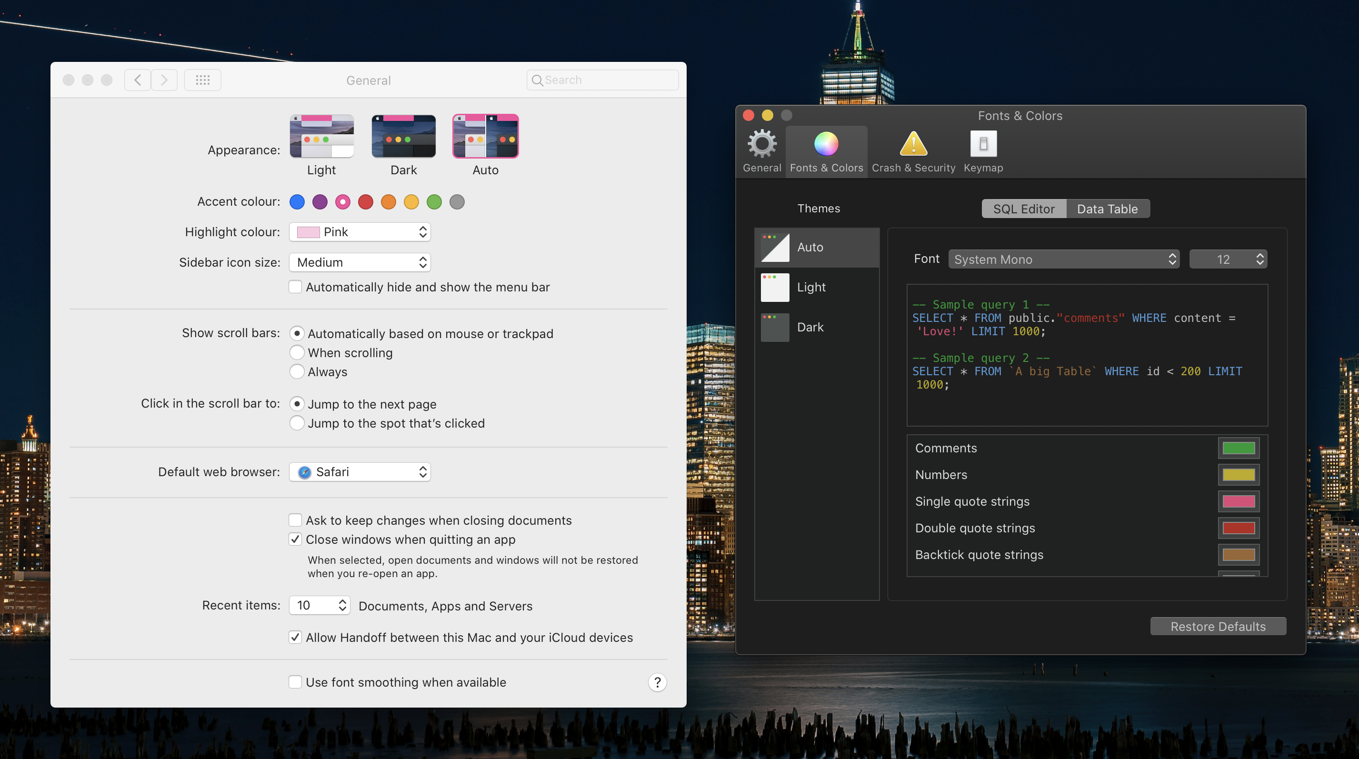Enable automatically hide and show menu bar
This screenshot has height=759, width=1359.
295,287
